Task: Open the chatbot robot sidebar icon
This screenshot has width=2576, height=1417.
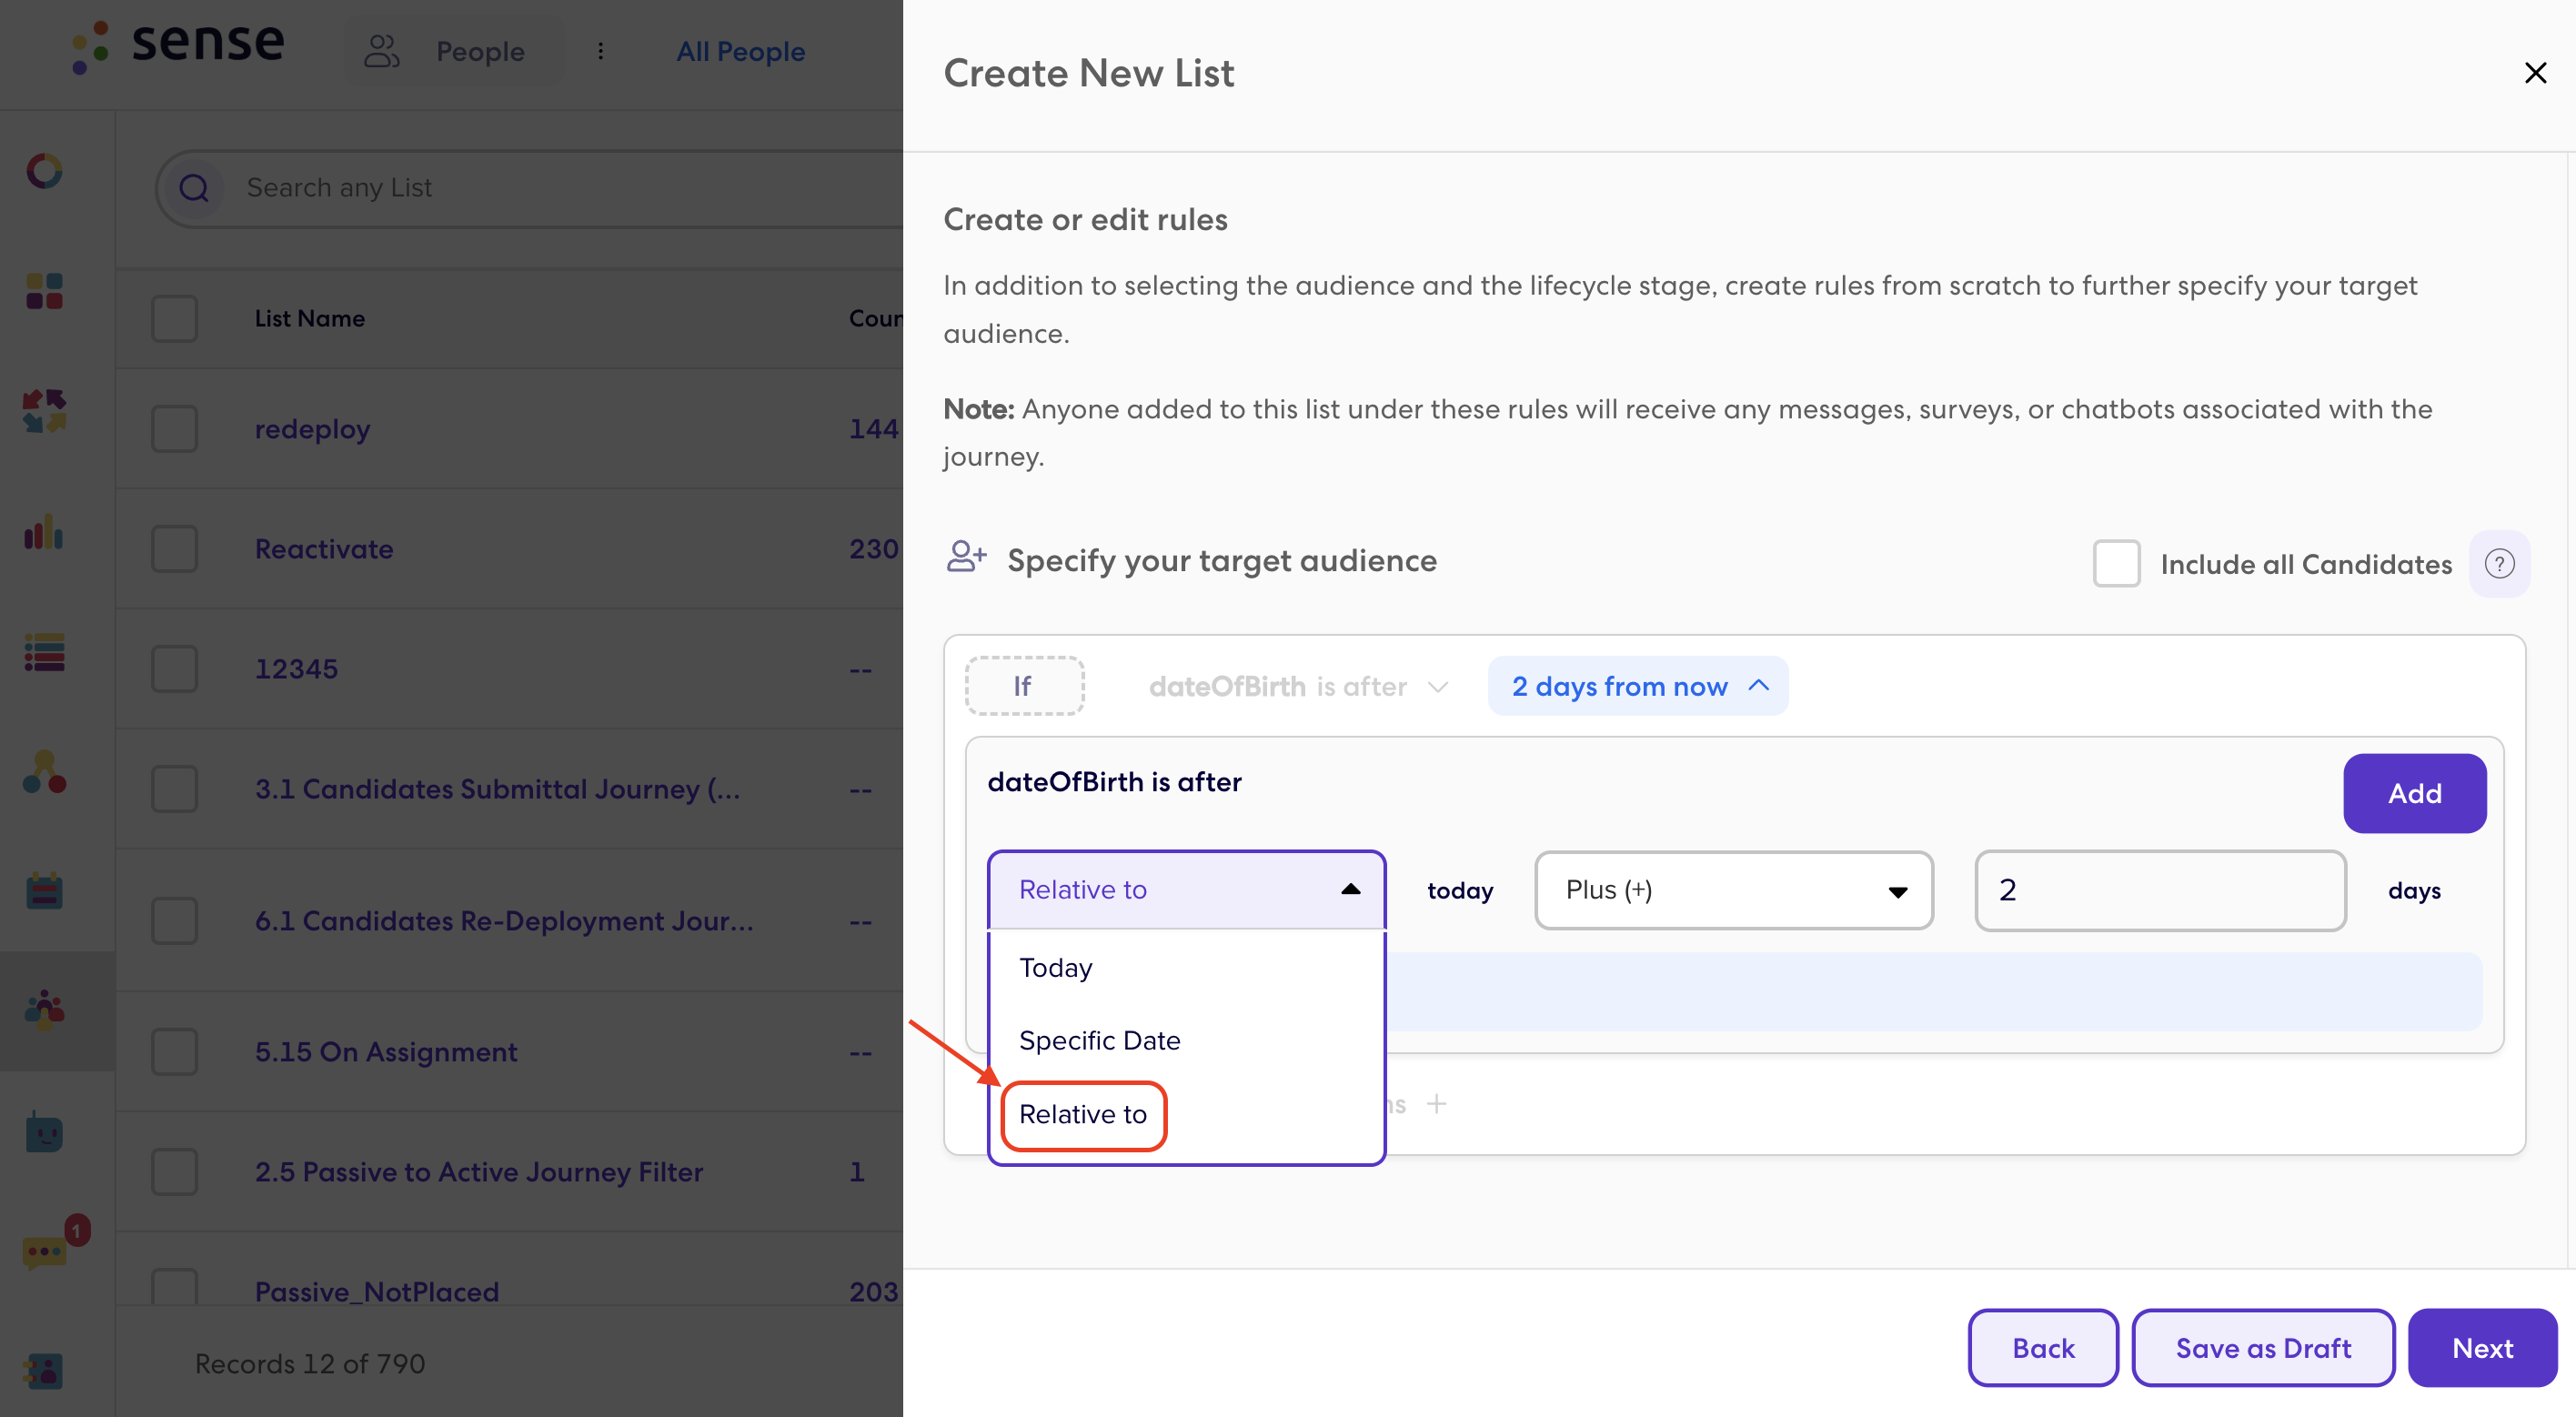Action: pyautogui.click(x=44, y=1132)
